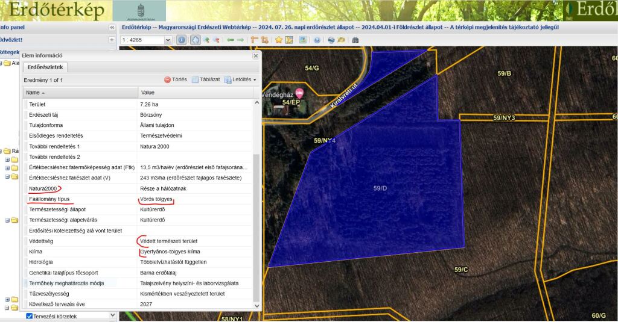Switch to the Erdőrészletek tab
618x322 pixels.
point(46,67)
